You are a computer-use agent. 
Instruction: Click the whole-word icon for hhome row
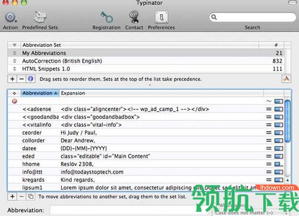tap(279, 164)
